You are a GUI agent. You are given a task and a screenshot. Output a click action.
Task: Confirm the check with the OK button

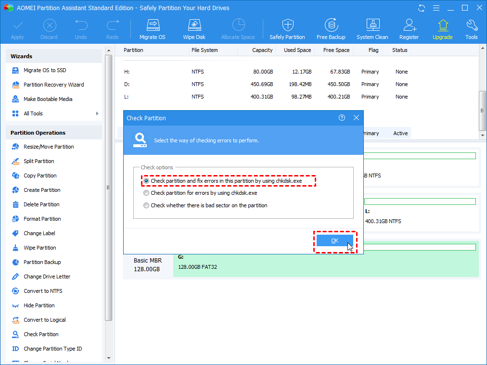click(x=334, y=240)
